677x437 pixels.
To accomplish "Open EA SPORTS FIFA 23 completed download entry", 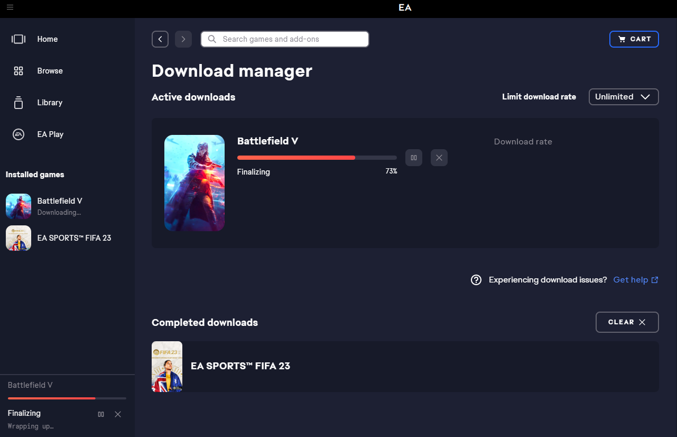I will coord(405,367).
